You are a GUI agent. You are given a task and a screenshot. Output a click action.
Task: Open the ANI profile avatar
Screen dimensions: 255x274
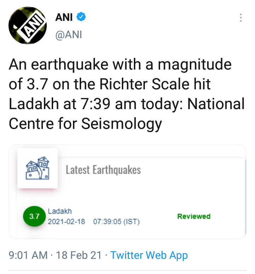[28, 25]
